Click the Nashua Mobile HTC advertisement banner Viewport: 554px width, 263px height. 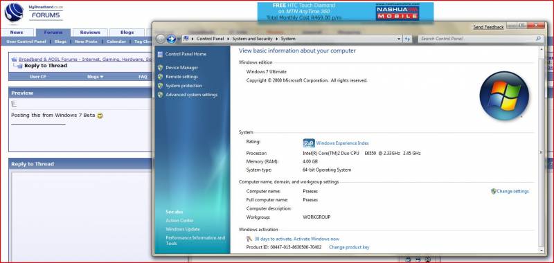[x=345, y=12]
